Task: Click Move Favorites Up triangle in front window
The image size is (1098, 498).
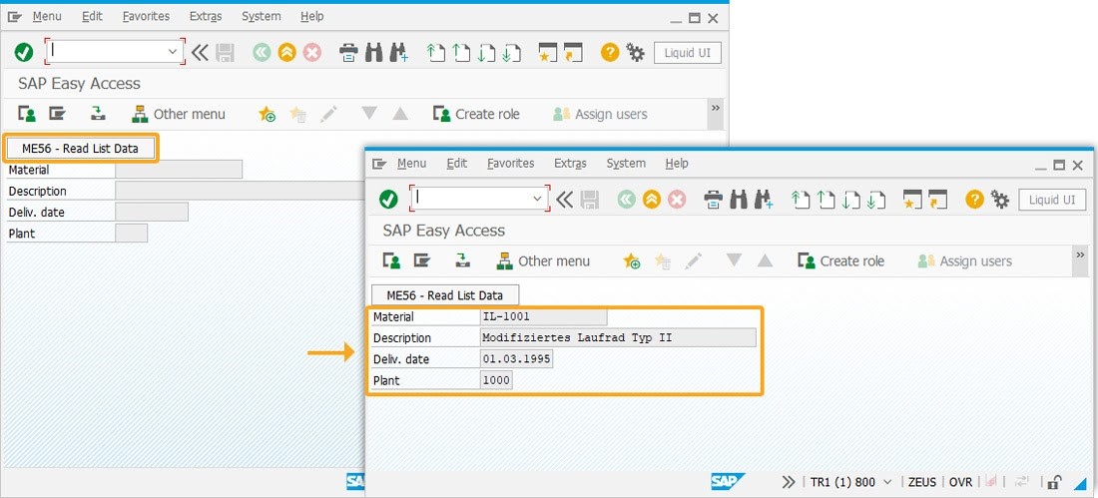Action: click(x=765, y=260)
